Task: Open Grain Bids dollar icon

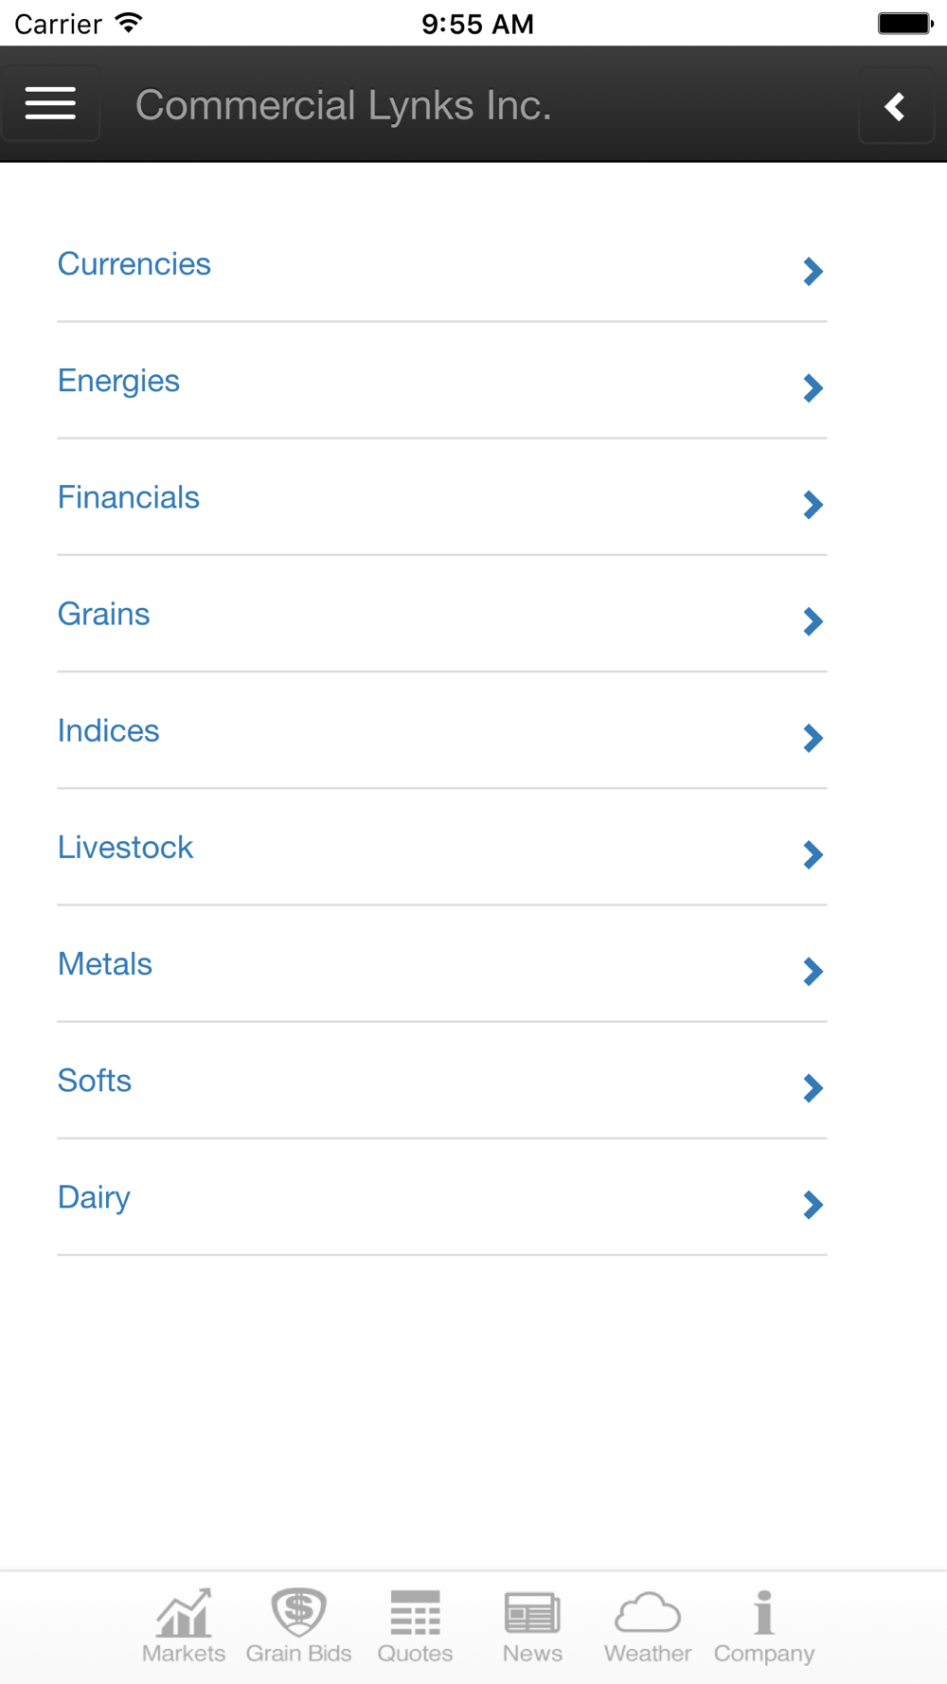Action: (x=298, y=1612)
